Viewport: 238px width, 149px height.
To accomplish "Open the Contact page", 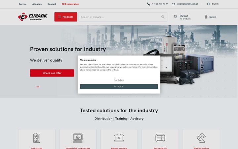I will [x=52, y=4].
